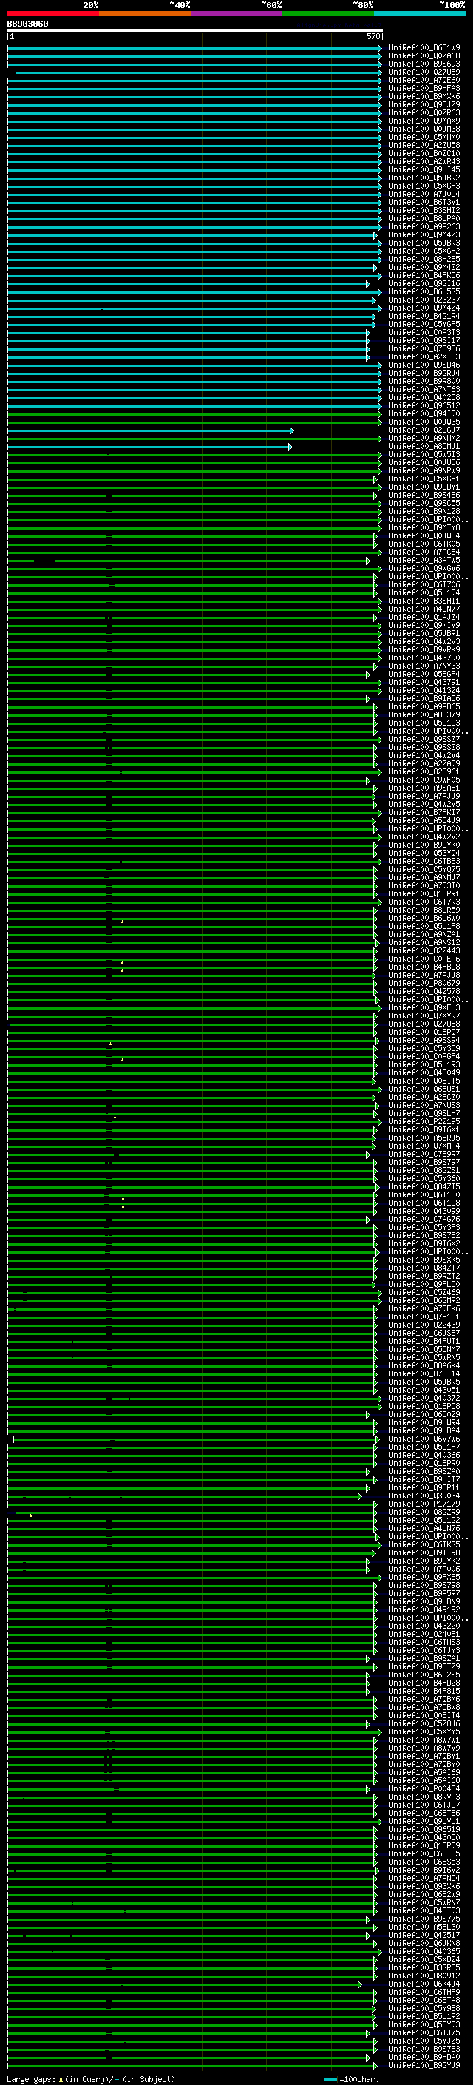Screen dimensions: 473x2085
Task: Click the white query sequence bar
Action: tap(195, 30)
